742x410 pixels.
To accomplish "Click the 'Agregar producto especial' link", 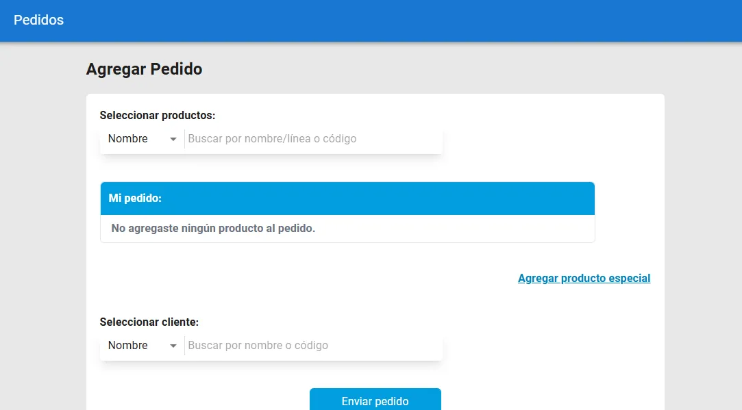I will point(584,278).
